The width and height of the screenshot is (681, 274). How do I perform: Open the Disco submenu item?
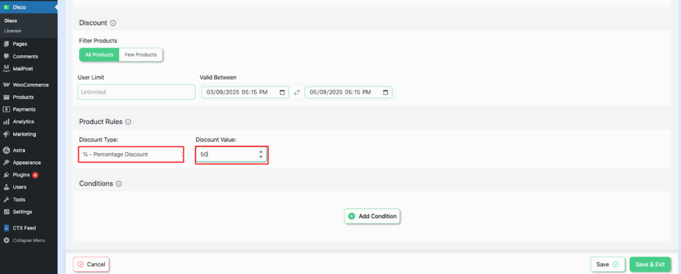(11, 21)
